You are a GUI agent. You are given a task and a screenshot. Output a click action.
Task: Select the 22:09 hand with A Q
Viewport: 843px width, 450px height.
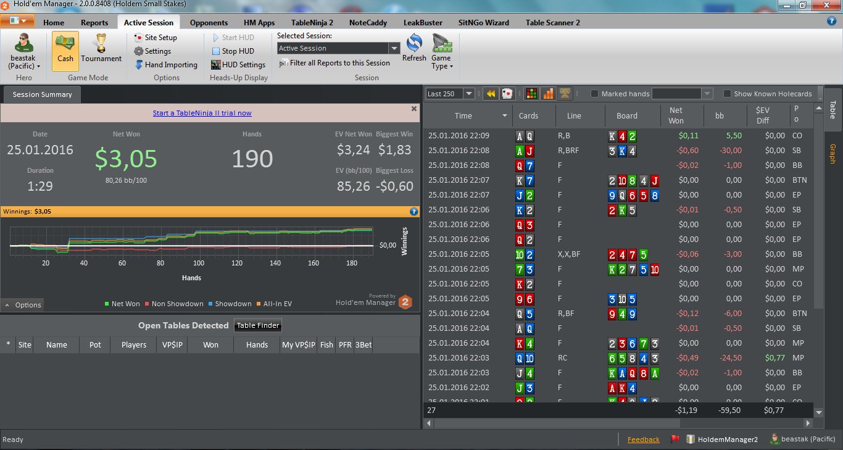(x=619, y=136)
